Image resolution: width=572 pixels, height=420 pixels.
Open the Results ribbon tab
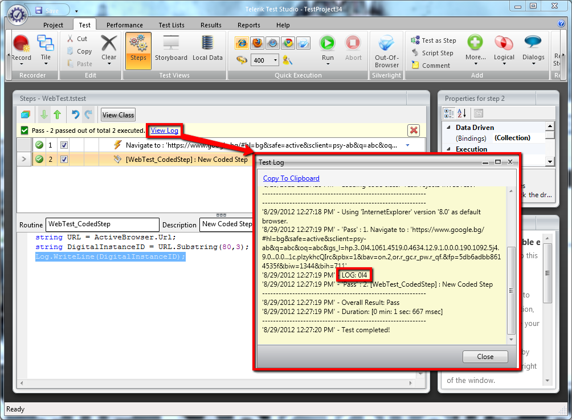pos(211,25)
